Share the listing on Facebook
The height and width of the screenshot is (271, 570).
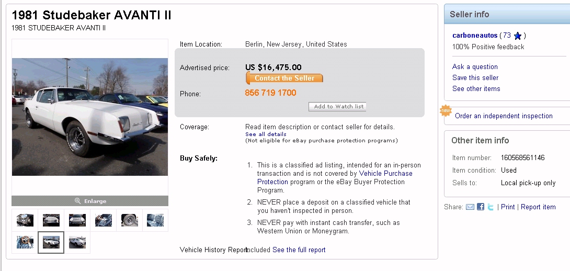(481, 207)
